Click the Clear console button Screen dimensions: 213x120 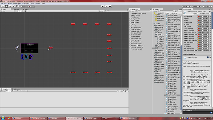tap(3, 91)
